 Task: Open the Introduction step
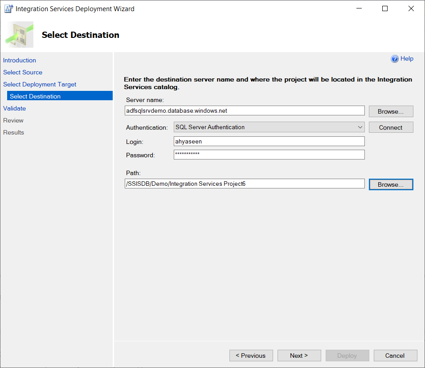coord(20,60)
